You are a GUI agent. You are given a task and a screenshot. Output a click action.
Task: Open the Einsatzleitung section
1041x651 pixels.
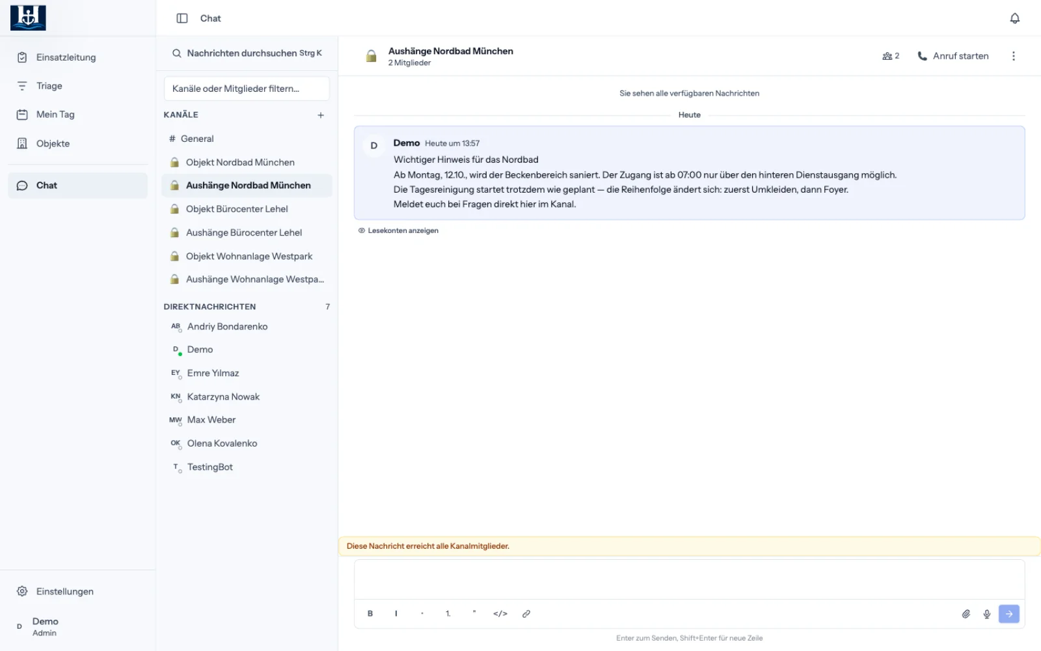78,57
